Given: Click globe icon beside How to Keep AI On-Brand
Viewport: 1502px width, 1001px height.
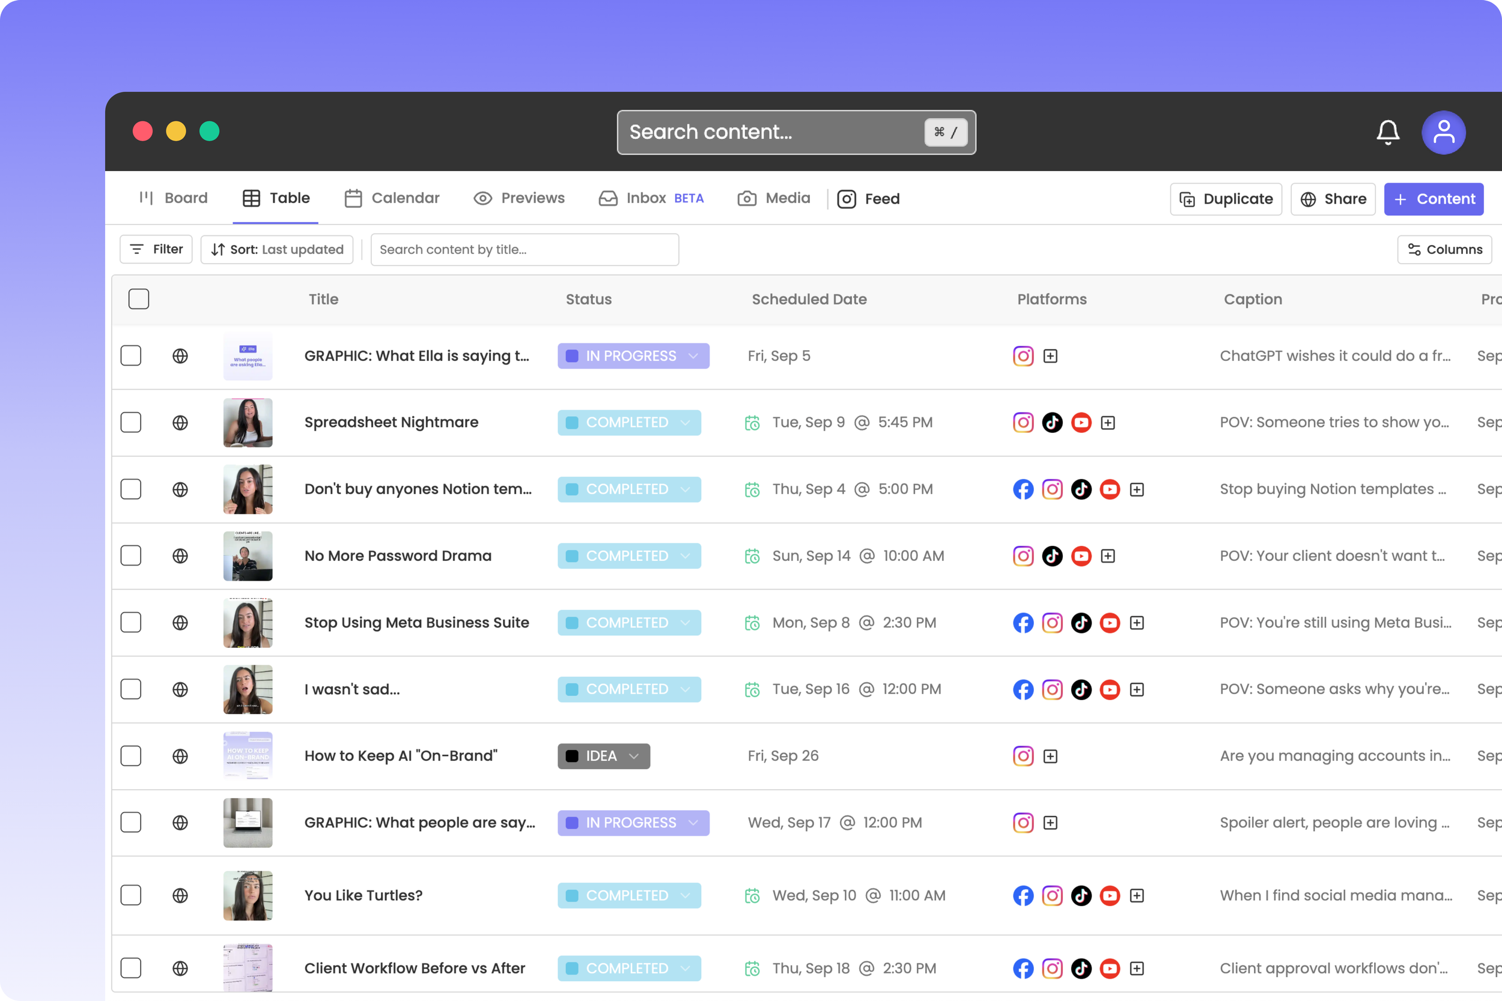Looking at the screenshot, I should coord(180,756).
